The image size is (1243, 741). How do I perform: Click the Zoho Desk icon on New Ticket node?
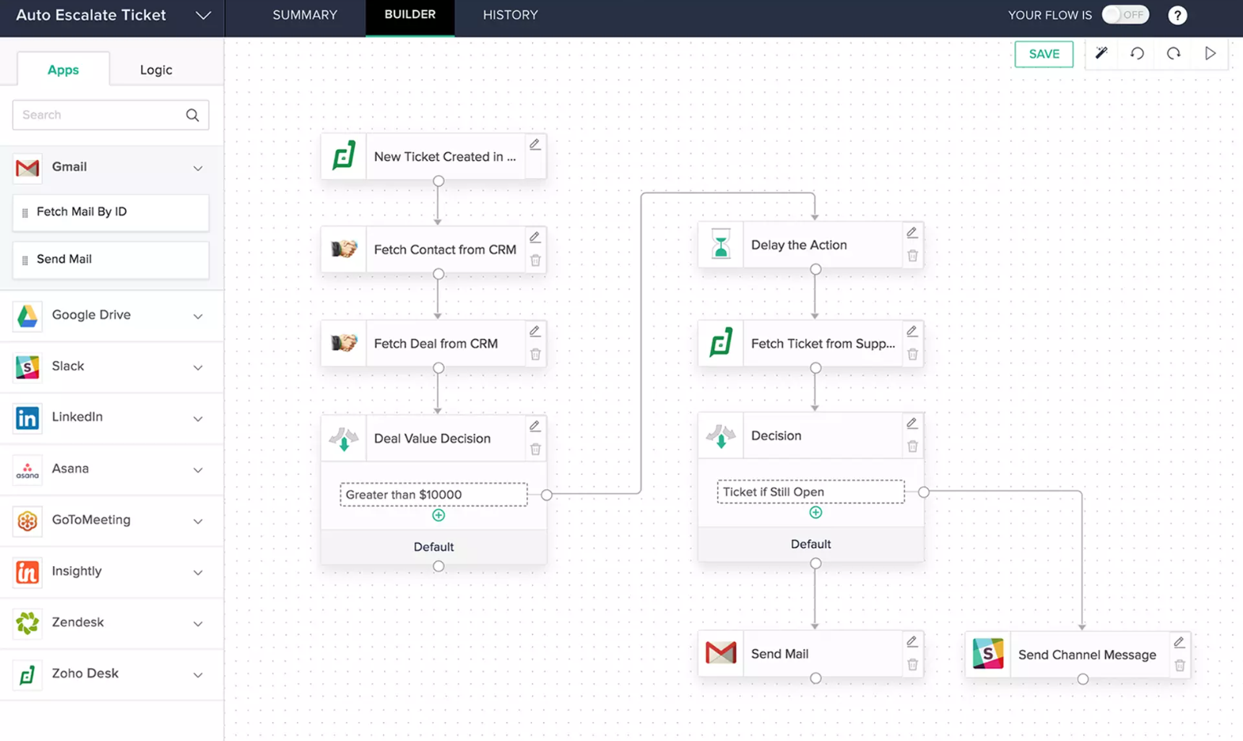344,156
